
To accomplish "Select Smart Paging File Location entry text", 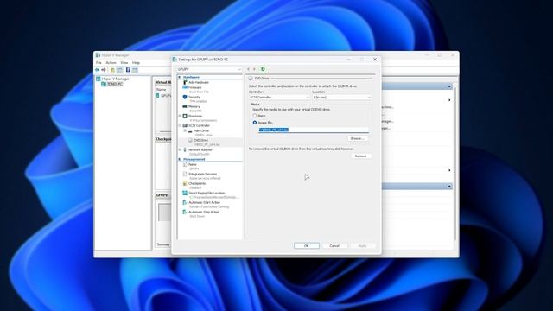I will 207,193.
